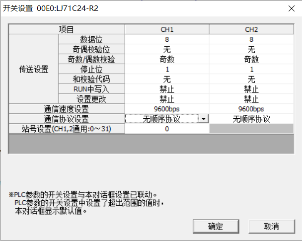Select CH2 和校验代码 cell
This screenshot has width=302, height=241.
click(x=251, y=79)
